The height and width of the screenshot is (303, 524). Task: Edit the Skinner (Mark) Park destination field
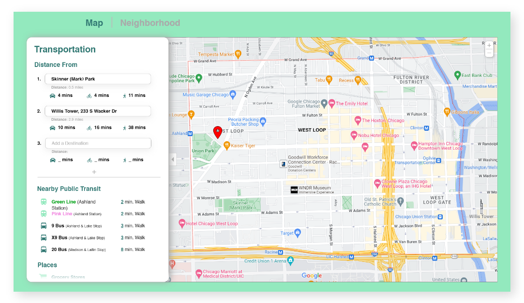[98, 79]
